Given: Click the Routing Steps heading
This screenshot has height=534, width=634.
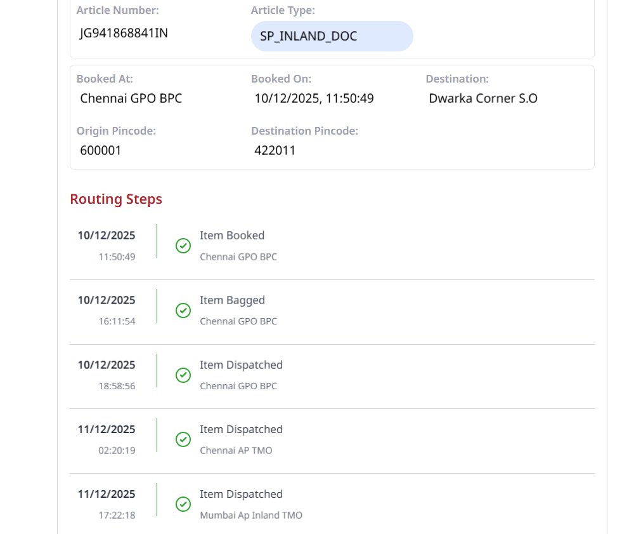Looking at the screenshot, I should pos(116,199).
